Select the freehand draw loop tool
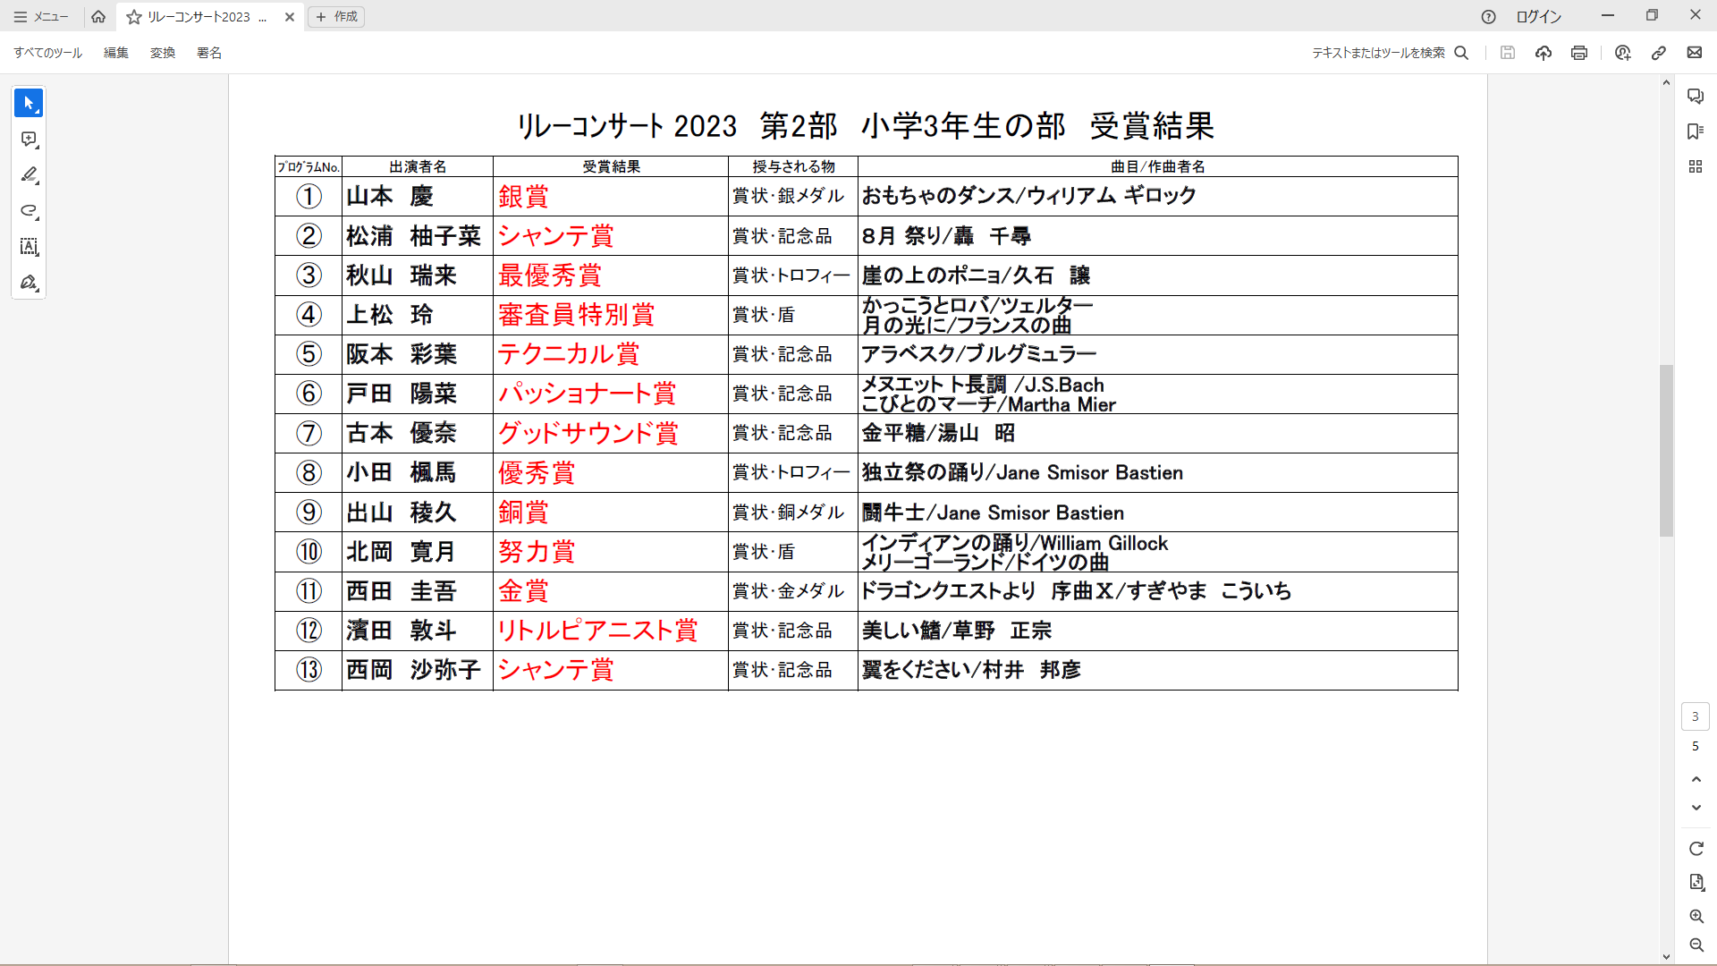1717x966 pixels. [29, 211]
